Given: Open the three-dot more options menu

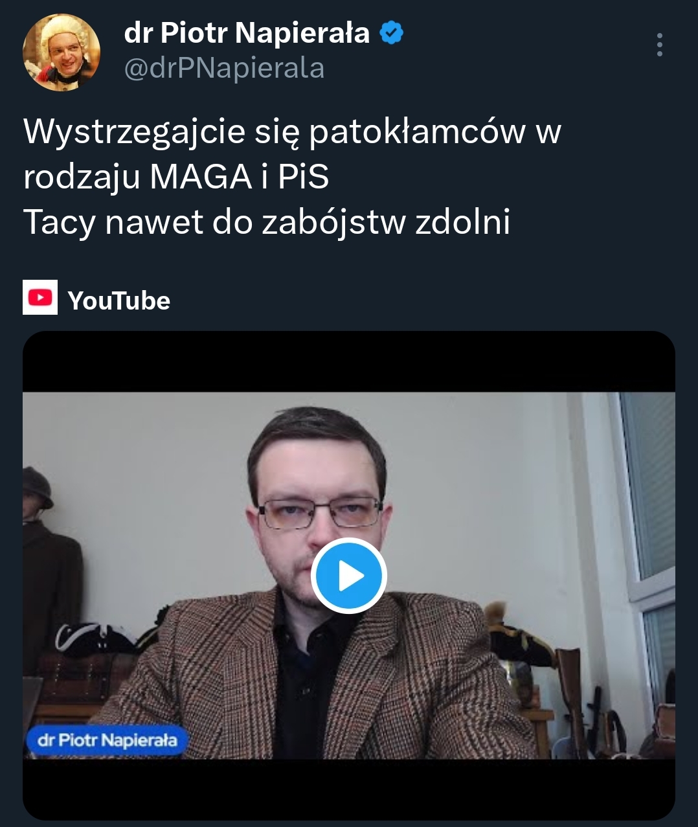Looking at the screenshot, I should (x=659, y=45).
